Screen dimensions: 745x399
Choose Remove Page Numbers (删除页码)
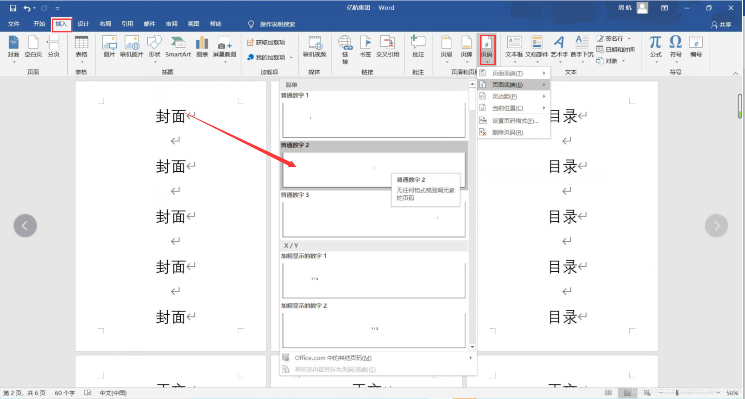pos(513,132)
